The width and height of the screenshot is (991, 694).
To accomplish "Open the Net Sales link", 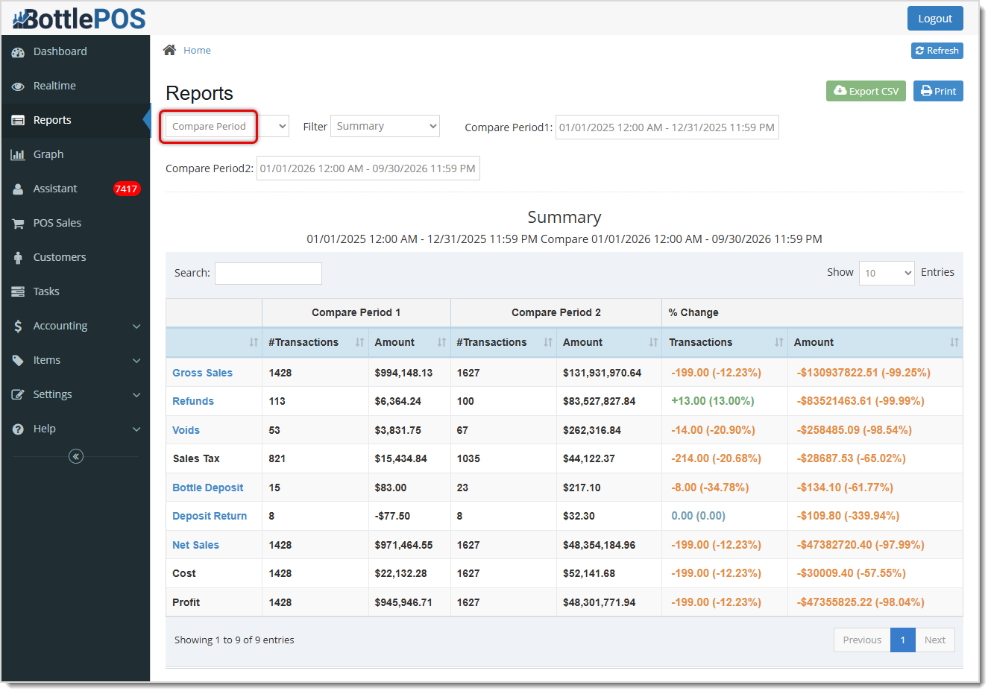I will tap(195, 545).
